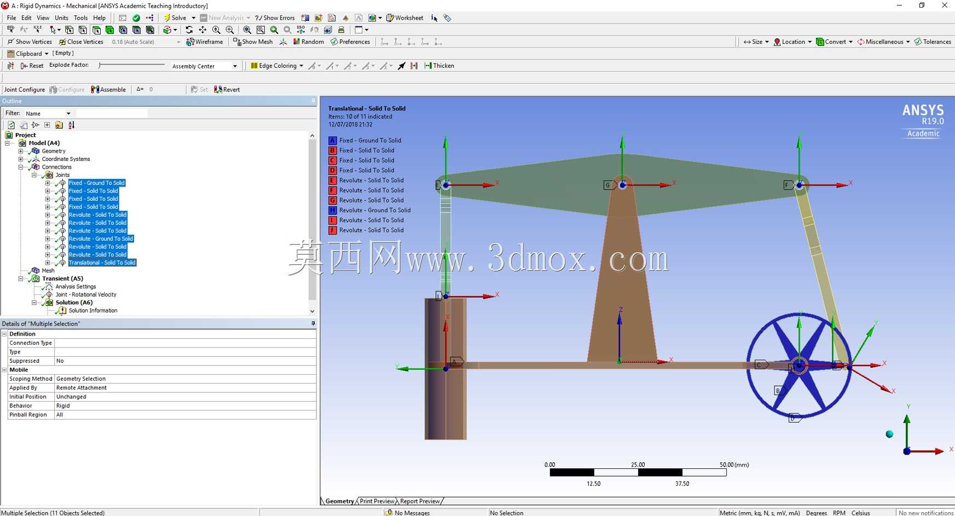The image size is (955, 516).
Task: Toggle Show Mesh
Action: [253, 42]
